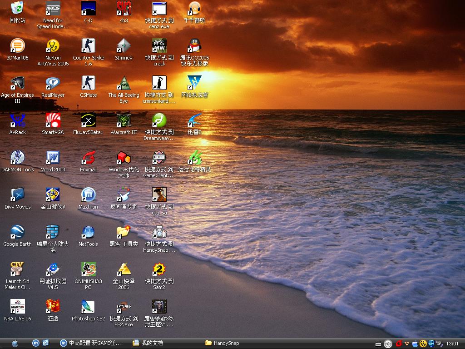Select the Maxthon browser icon
The height and width of the screenshot is (349, 465).
point(88,195)
